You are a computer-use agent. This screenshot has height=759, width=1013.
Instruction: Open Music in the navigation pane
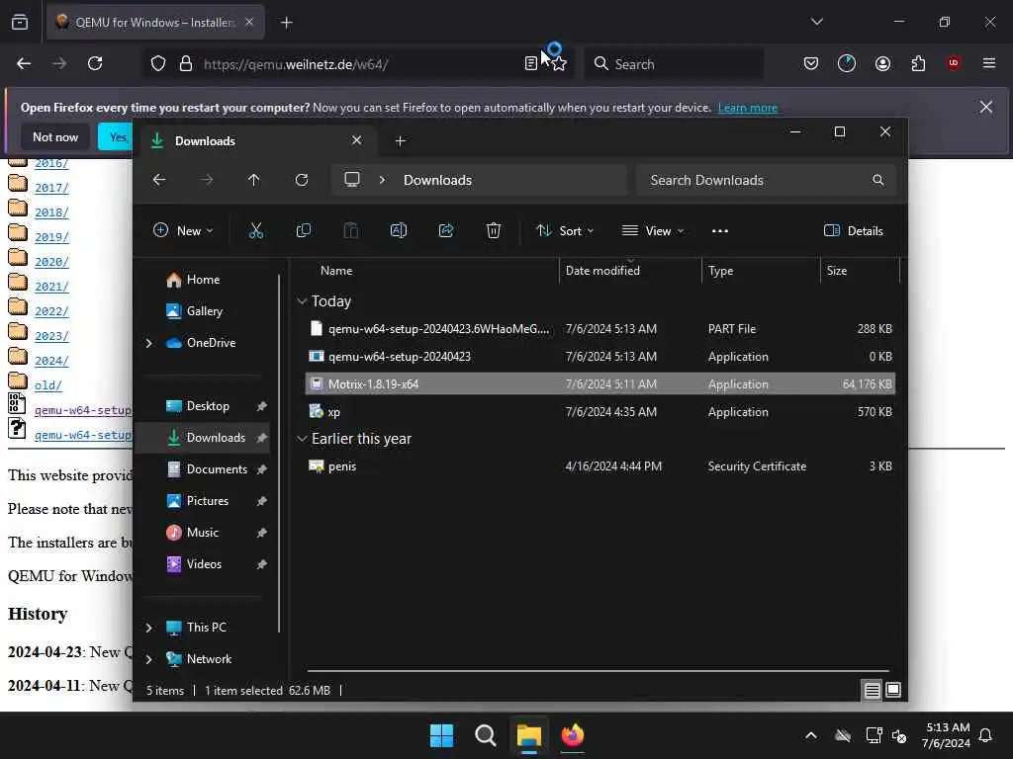[x=202, y=533]
